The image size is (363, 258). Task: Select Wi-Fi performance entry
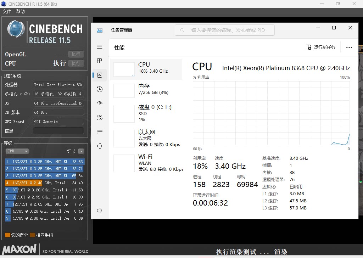point(146,163)
